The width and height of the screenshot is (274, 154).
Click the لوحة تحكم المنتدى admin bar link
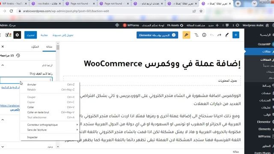[153, 25]
